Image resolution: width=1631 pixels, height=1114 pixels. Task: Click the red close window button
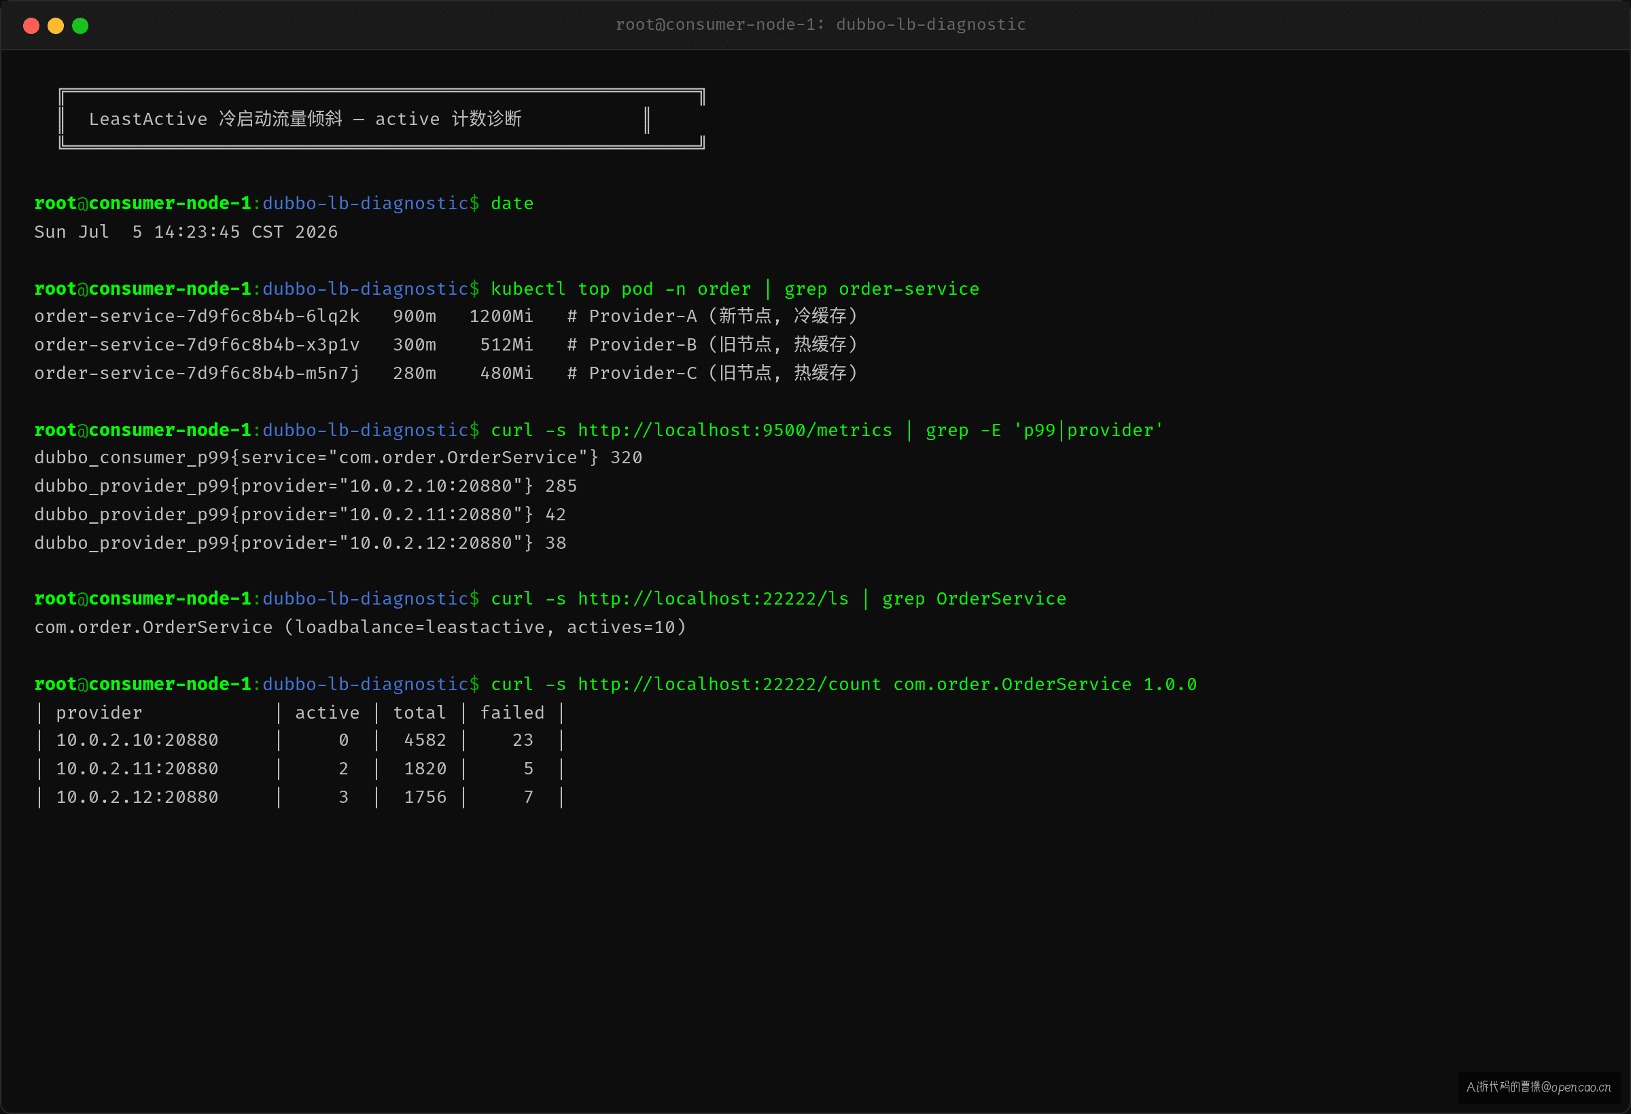[31, 26]
